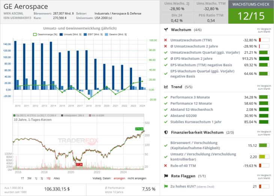Image resolution: width=274 pixels, height=196 pixels.
Task: Open the Ø EPS-Wachstum 2 Jahre metric
Action: (x=191, y=58)
